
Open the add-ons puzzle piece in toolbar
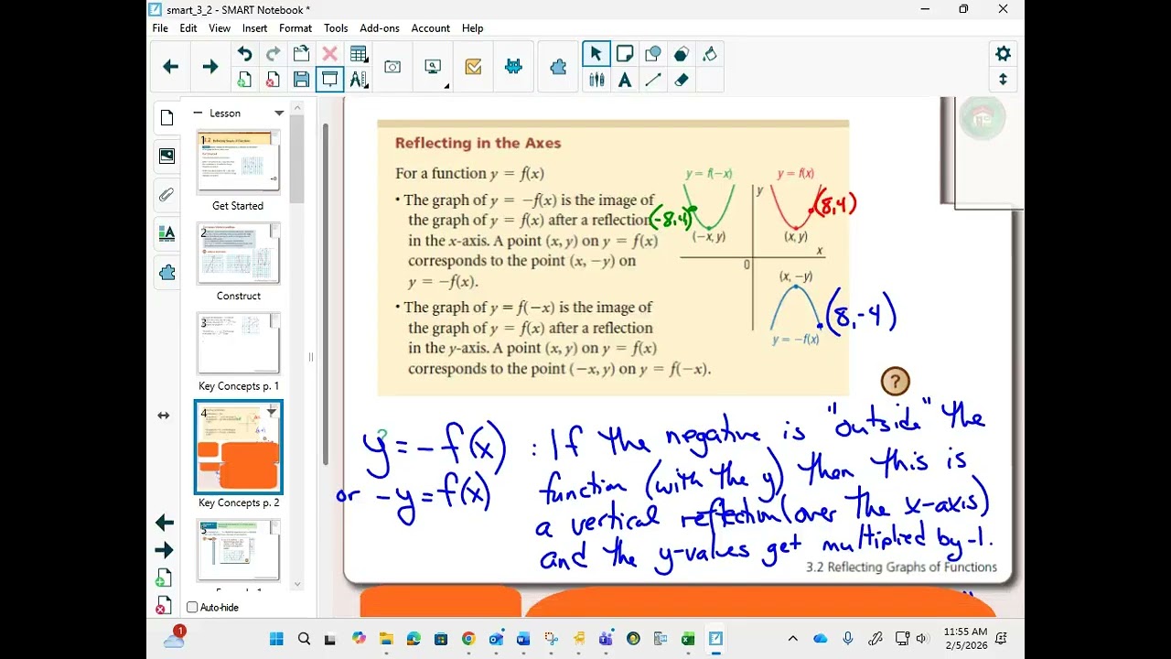558,67
